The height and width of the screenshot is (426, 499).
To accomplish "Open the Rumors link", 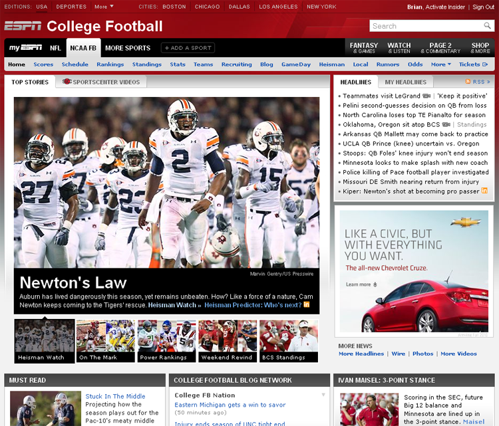I will [x=388, y=64].
